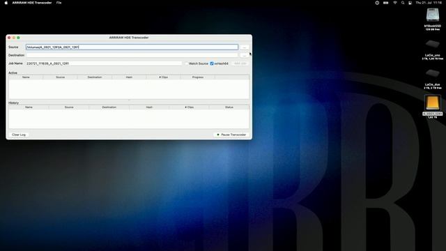Click the Progress column header
The image size is (446, 251).
pyautogui.click(x=198, y=77)
